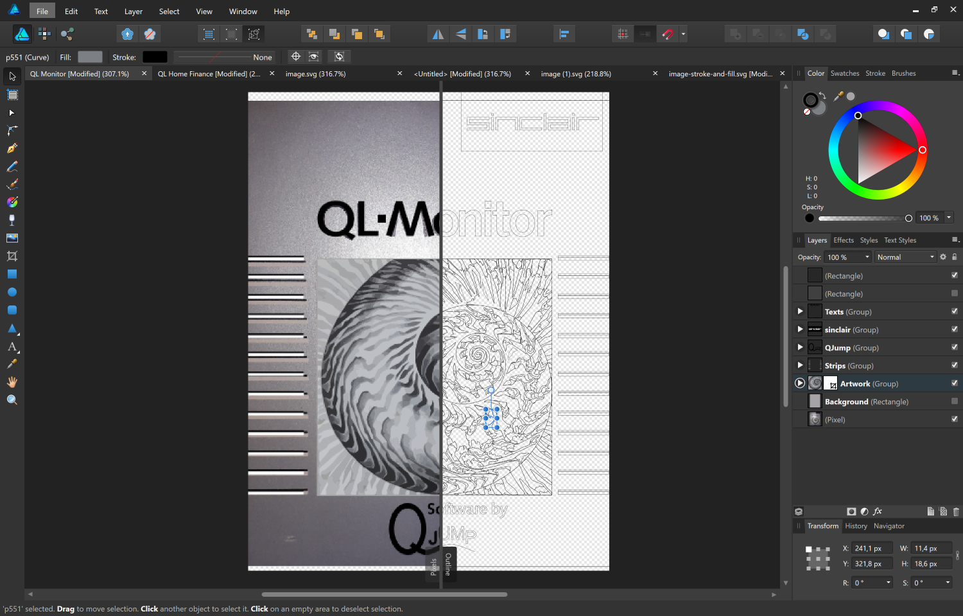Open layer effects fx icon
The image size is (963, 616).
pyautogui.click(x=878, y=511)
